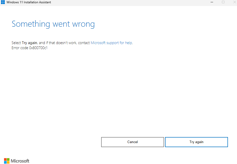Retry the installation via Try again
Image resolution: width=237 pixels, height=164 pixels.
(x=196, y=142)
